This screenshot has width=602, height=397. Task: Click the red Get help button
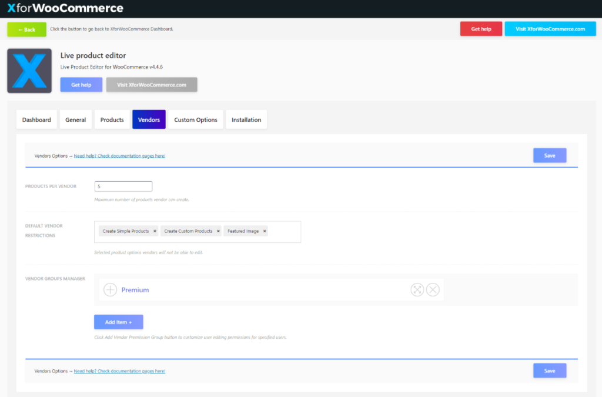[x=481, y=29]
